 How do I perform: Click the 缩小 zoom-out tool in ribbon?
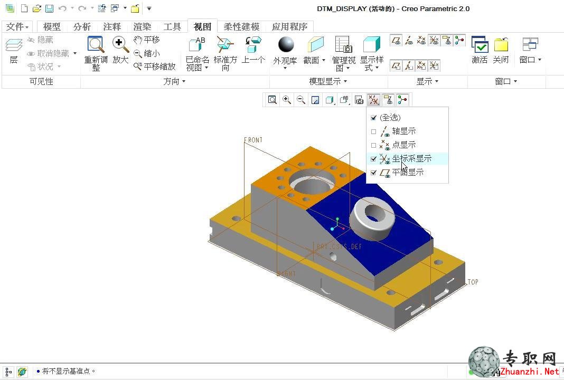pos(146,53)
